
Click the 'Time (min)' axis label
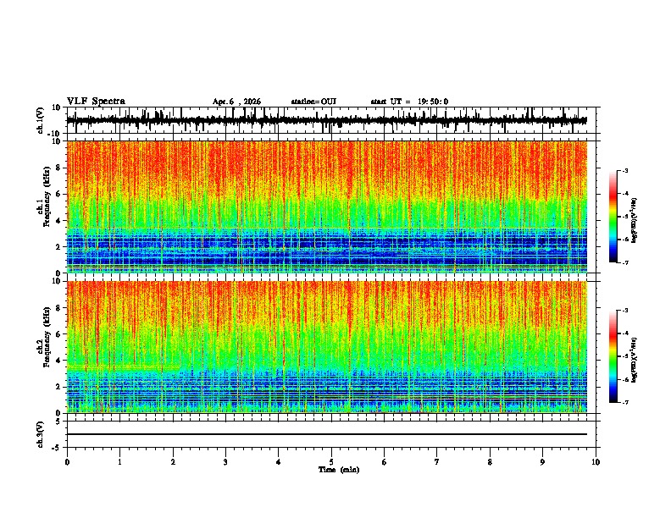pos(339,470)
